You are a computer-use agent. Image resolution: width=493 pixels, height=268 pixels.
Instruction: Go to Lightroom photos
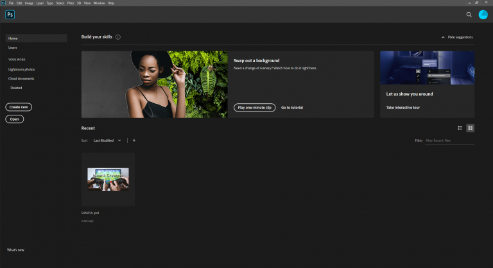click(21, 69)
